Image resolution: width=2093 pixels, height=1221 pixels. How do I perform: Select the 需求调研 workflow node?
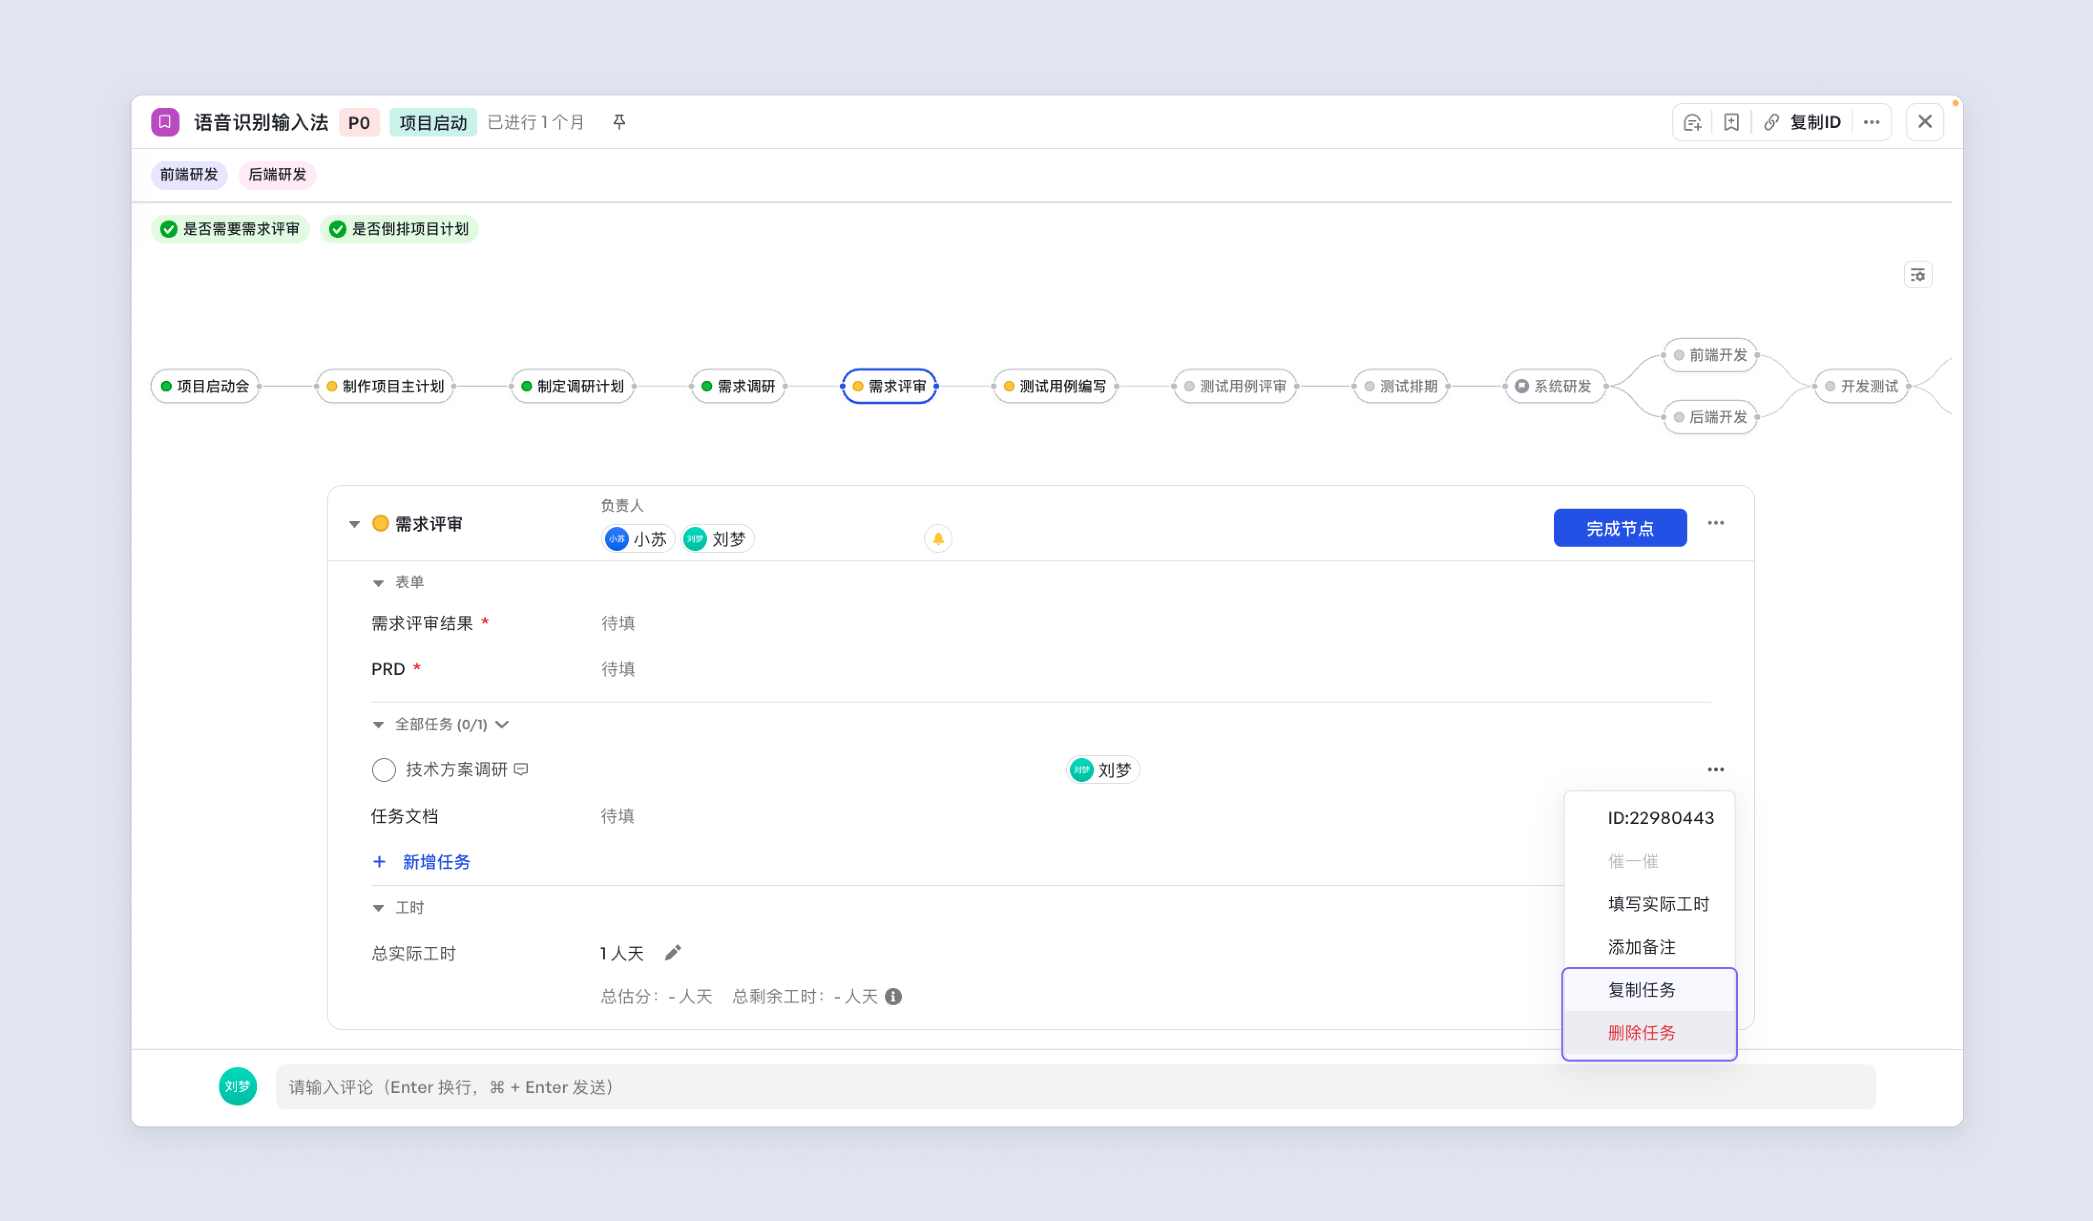click(x=738, y=386)
